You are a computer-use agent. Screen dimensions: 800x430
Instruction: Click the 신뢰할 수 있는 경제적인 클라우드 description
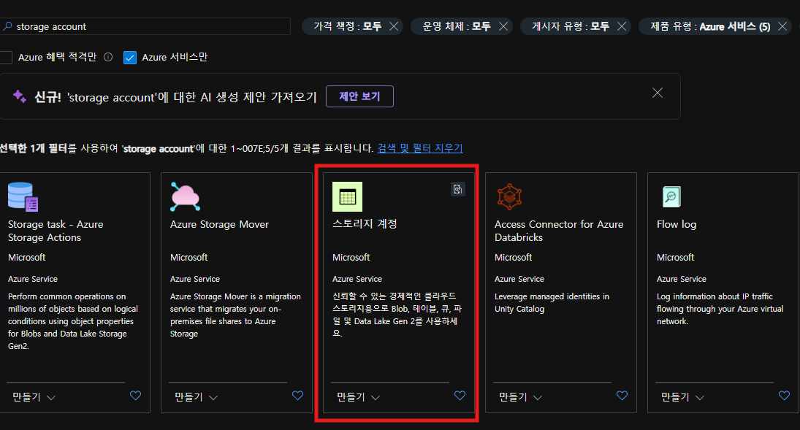click(397, 315)
